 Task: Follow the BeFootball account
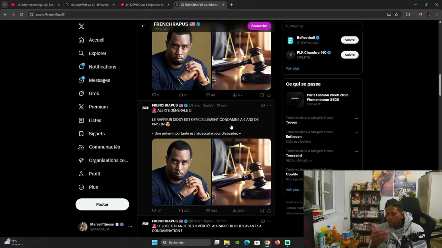[349, 40]
